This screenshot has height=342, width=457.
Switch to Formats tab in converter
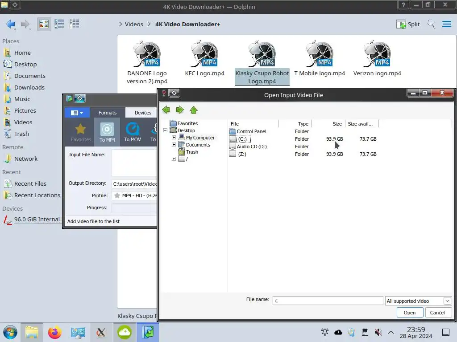coord(107,113)
